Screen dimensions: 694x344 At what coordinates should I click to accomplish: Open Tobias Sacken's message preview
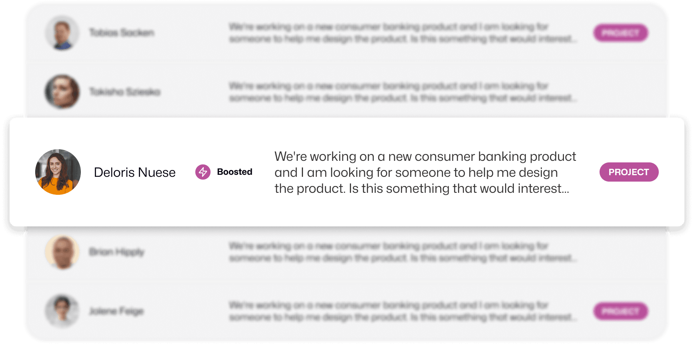[403, 33]
